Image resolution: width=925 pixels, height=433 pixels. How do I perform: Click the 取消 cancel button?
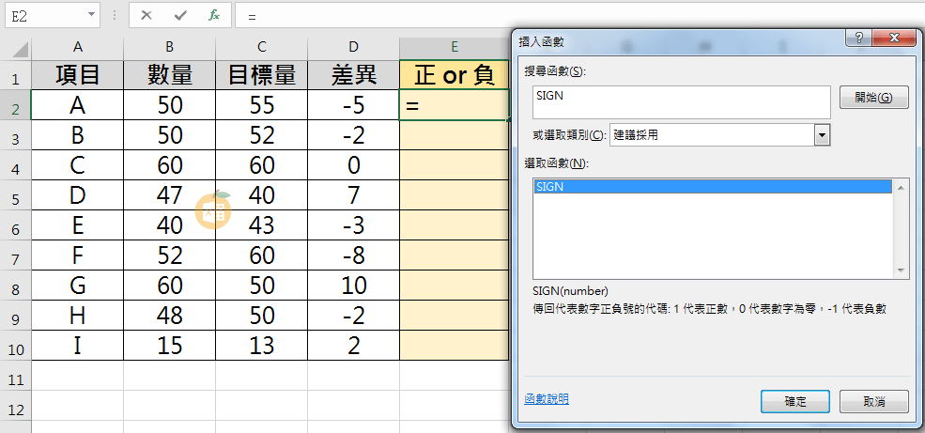click(873, 401)
